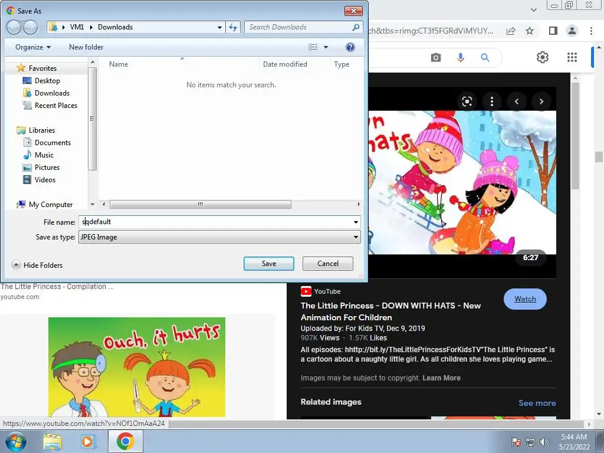The width and height of the screenshot is (604, 453).
Task: Toggle the Chrome side panel icon
Action: click(553, 31)
